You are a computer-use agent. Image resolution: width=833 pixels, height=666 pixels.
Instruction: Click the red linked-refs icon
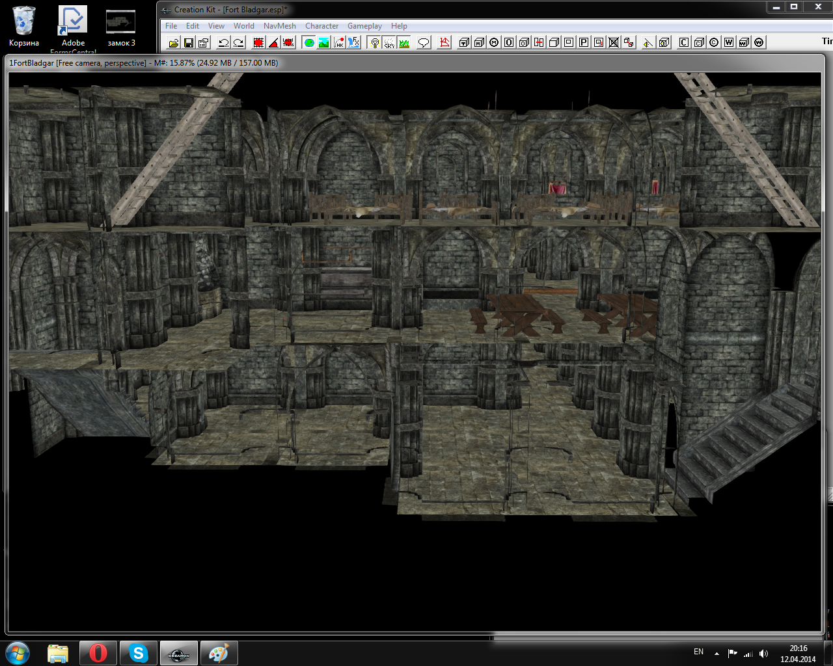pyautogui.click(x=629, y=42)
